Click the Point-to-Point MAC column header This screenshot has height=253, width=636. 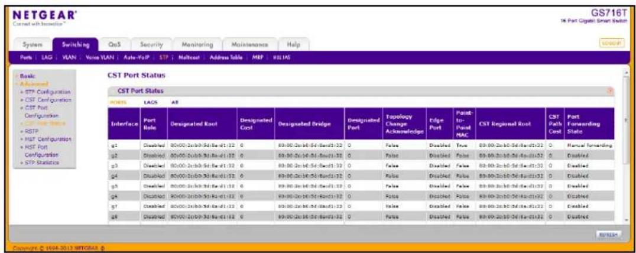pyautogui.click(x=463, y=124)
